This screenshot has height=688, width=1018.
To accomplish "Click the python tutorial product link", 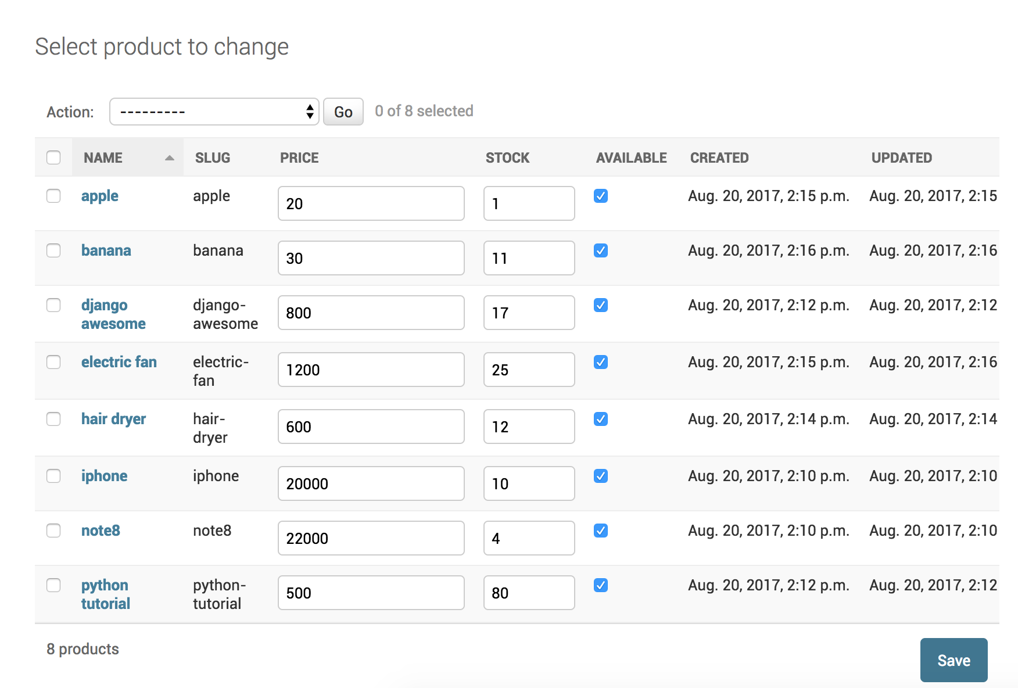I will point(105,594).
